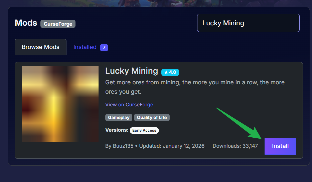The height and width of the screenshot is (182, 312).
Task: Click the Lucky Mining mod title
Action: click(132, 71)
